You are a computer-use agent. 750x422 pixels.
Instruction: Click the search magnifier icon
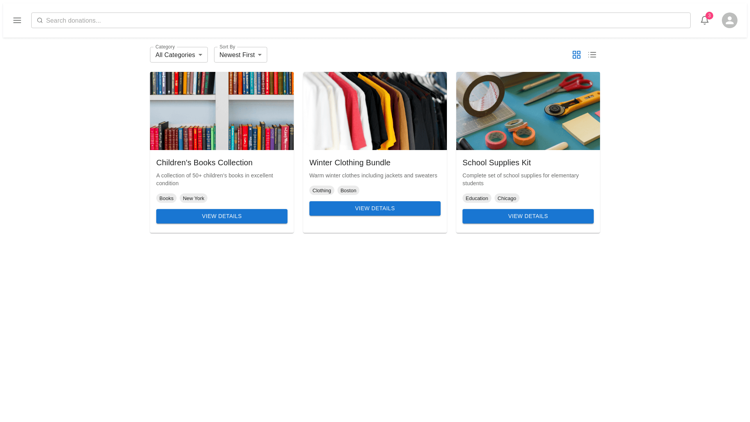pyautogui.click(x=40, y=20)
